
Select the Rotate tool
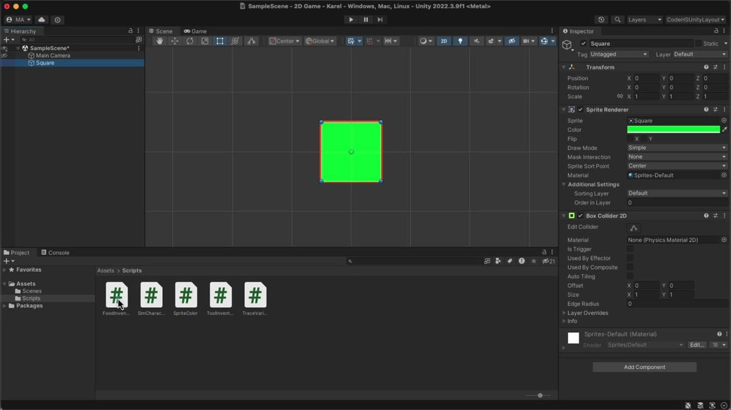[x=190, y=41]
